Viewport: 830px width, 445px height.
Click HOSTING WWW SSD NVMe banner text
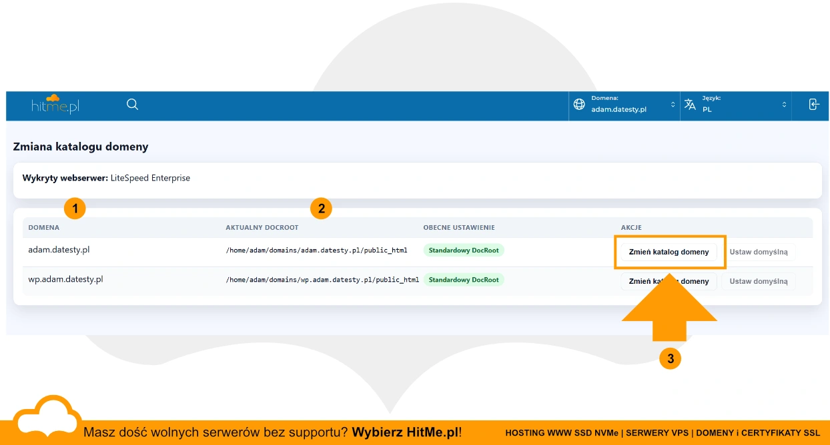(x=562, y=433)
